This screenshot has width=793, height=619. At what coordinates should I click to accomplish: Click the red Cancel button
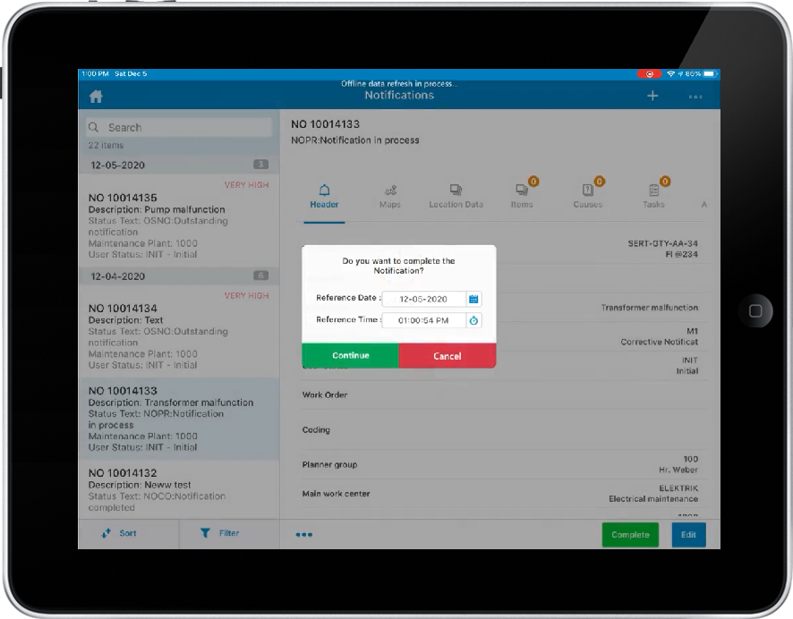click(447, 356)
